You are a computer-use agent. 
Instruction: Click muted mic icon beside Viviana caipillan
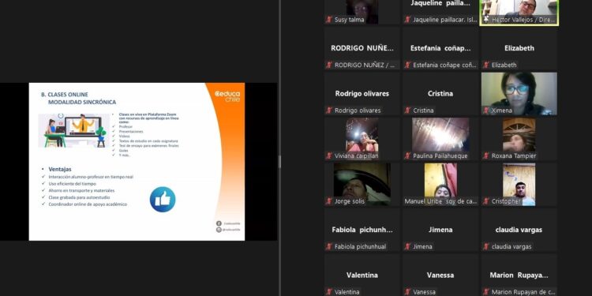pyautogui.click(x=329, y=155)
